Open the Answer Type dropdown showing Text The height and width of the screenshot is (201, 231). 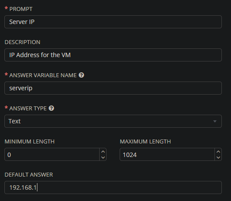tap(113, 121)
